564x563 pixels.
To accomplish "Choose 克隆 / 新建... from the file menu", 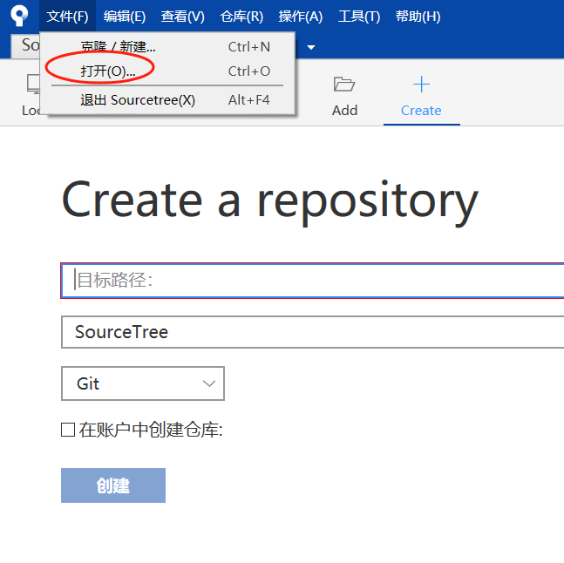I will point(167,46).
